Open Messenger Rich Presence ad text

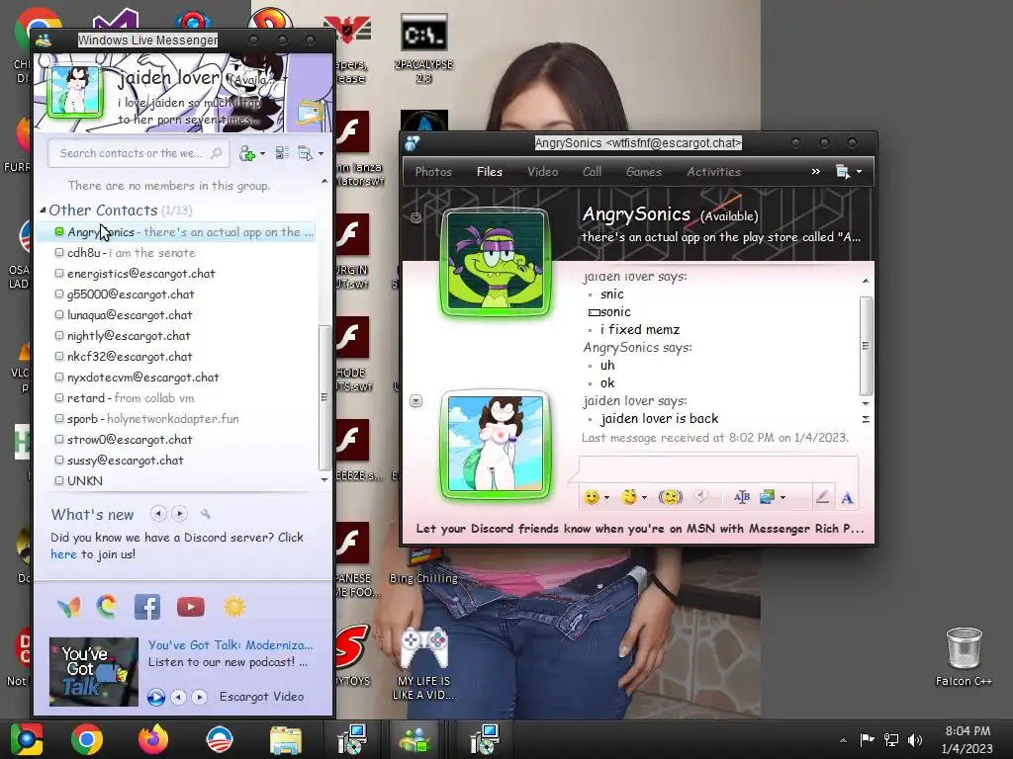point(640,529)
